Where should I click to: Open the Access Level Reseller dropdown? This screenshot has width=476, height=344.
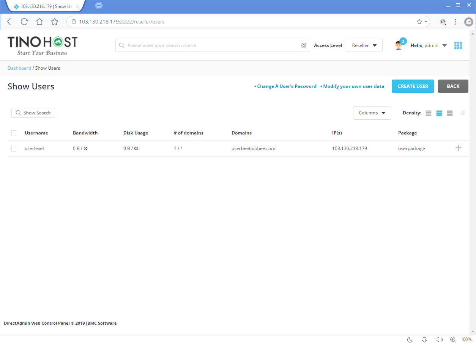coord(364,45)
